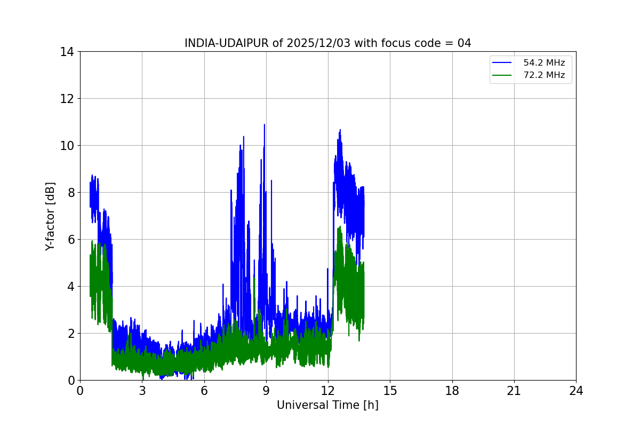Click the Y-factor [dB] axis label

click(x=50, y=216)
